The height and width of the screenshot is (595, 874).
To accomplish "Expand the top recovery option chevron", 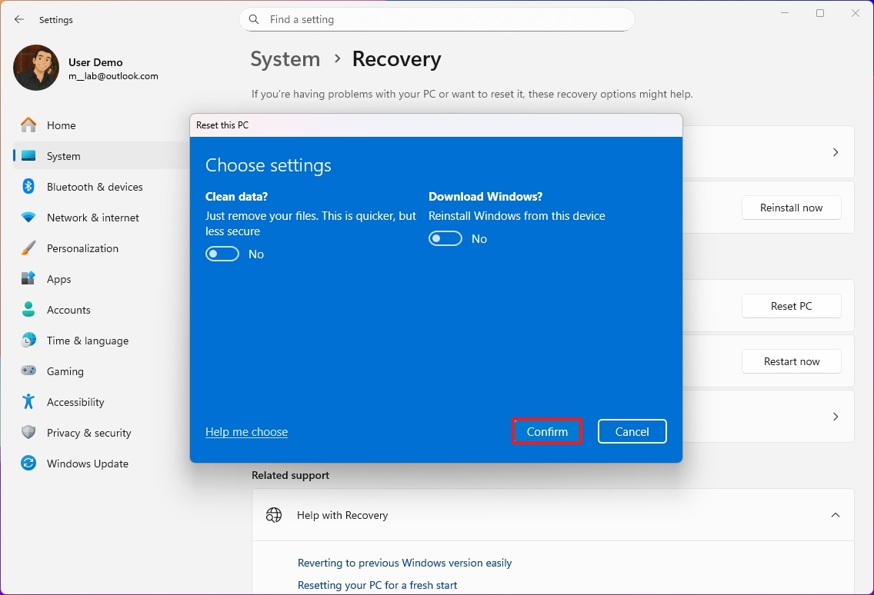I will [x=835, y=152].
